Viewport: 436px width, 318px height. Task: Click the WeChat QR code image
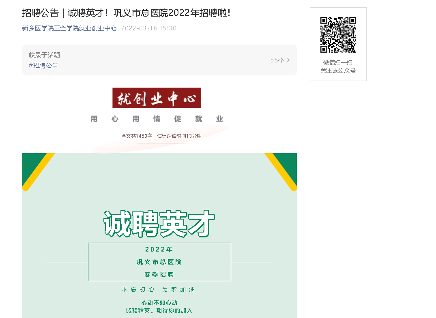[338, 35]
